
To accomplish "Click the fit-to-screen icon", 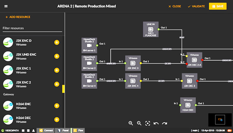I will [x=148, y=123].
